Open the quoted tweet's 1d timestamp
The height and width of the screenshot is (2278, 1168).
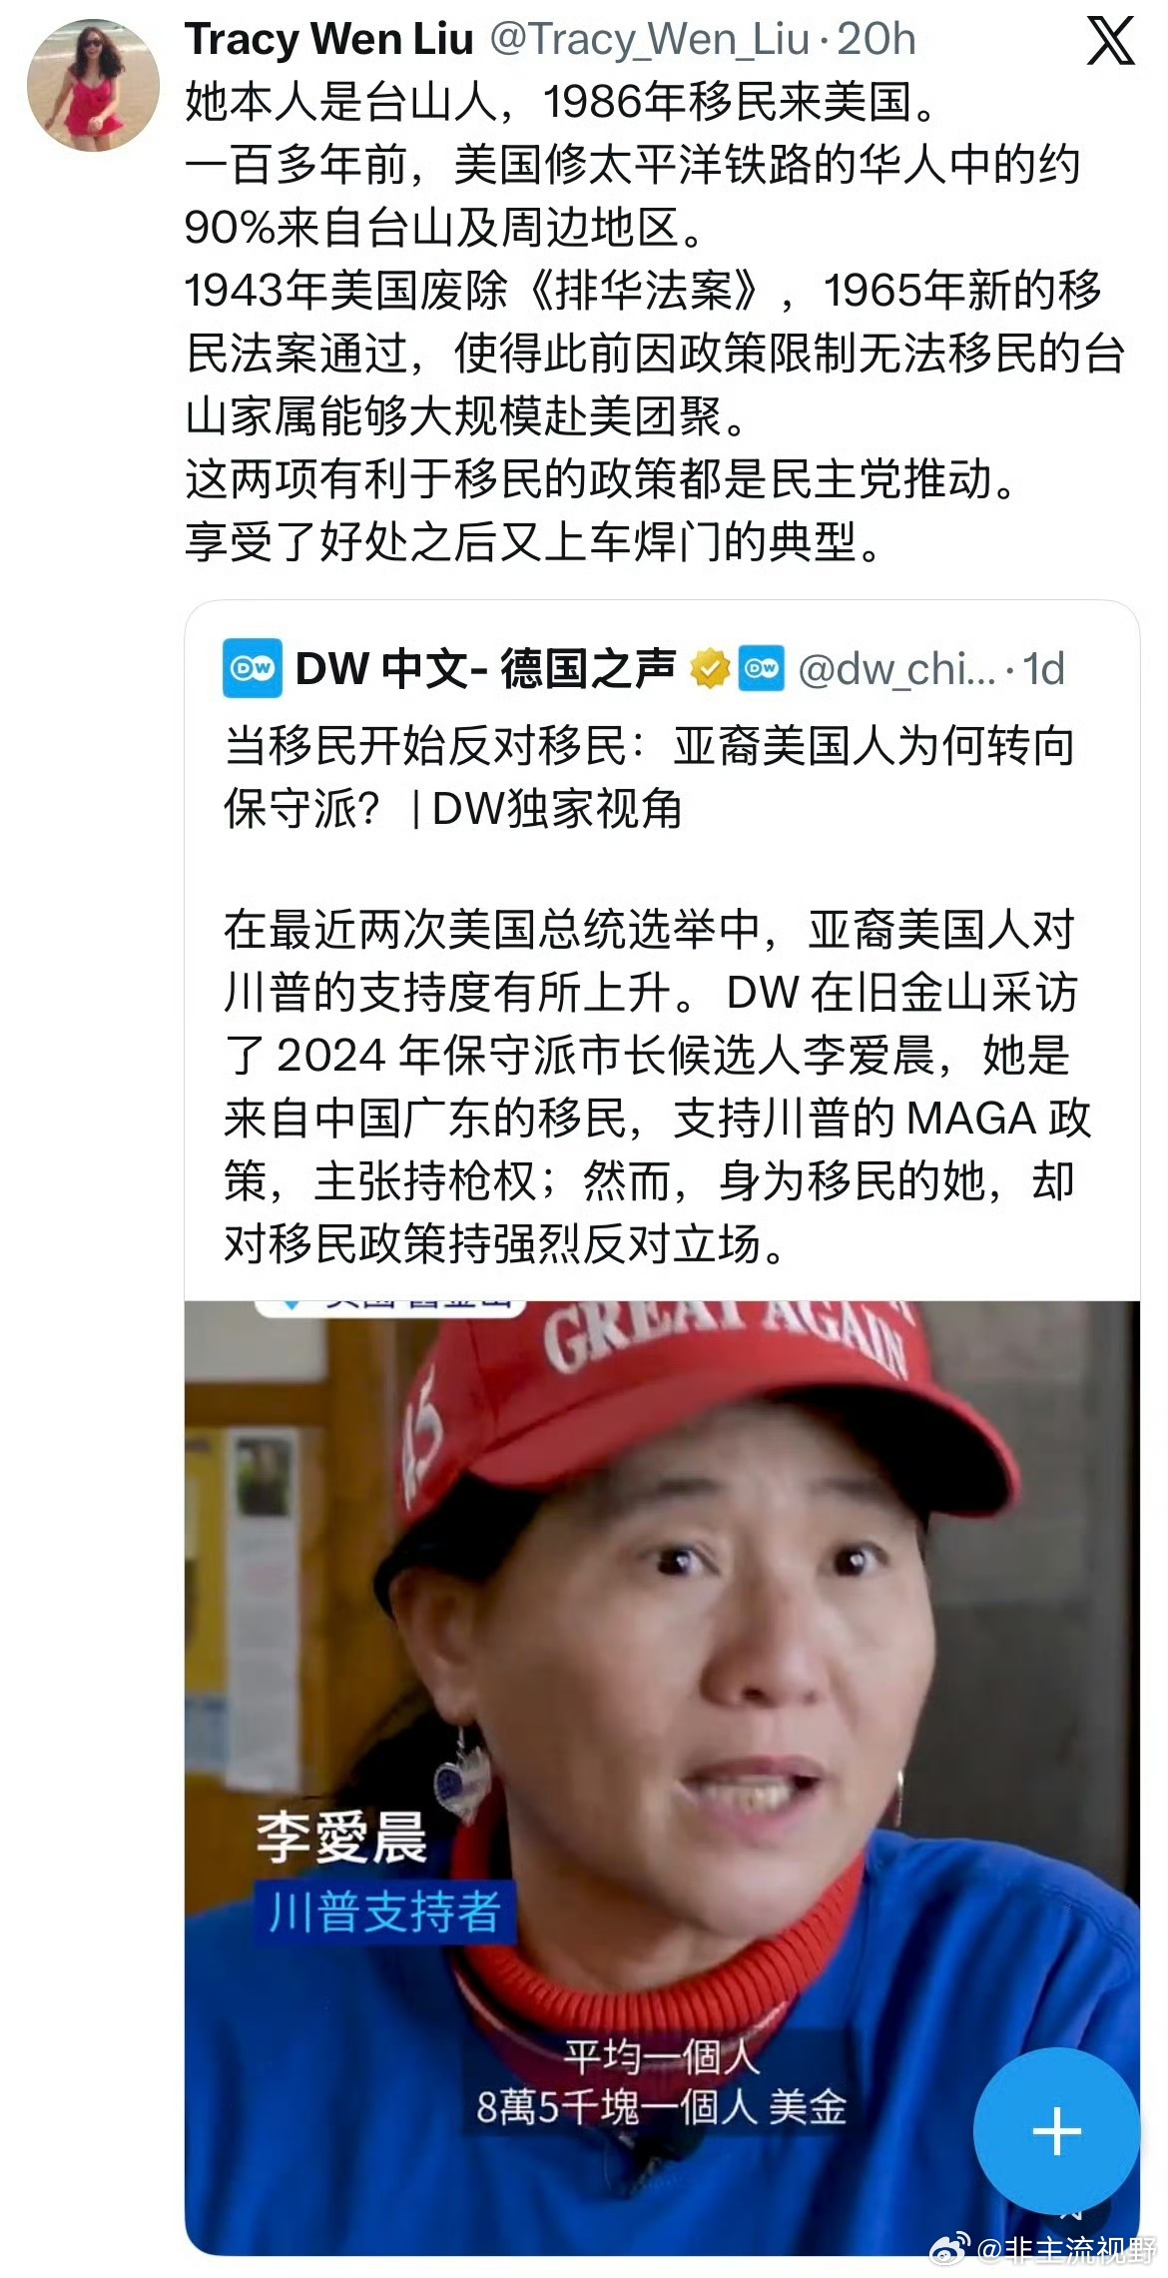1044,668
